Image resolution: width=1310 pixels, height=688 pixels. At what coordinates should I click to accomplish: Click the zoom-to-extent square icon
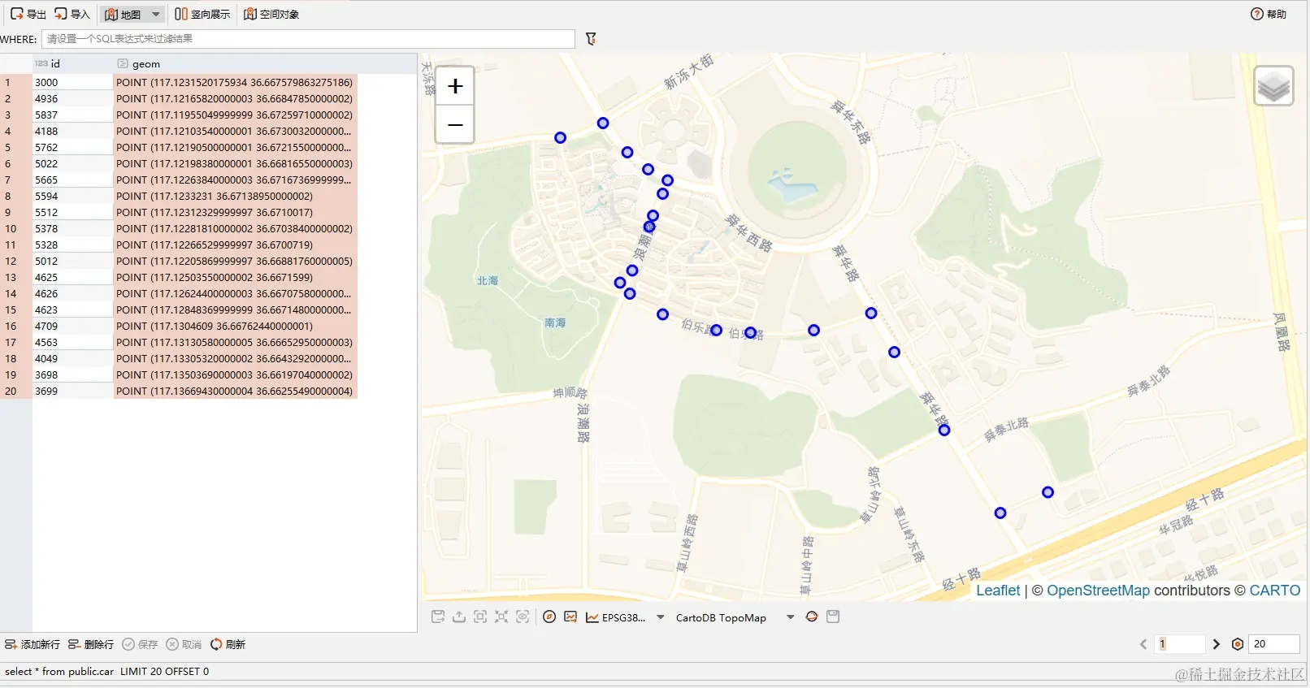(x=480, y=617)
